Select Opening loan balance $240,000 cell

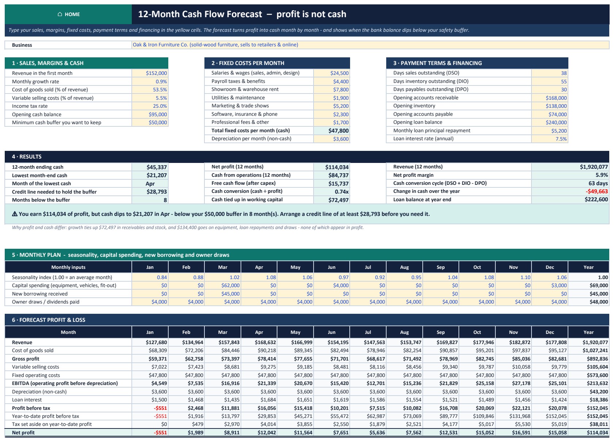click(x=550, y=122)
